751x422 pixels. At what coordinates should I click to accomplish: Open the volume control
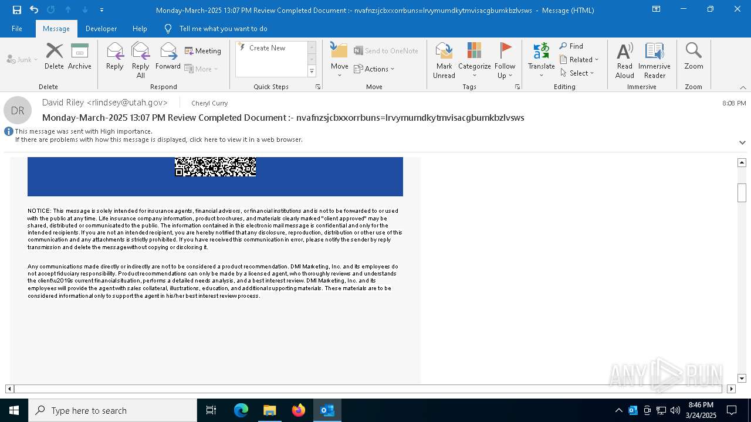pos(675,410)
